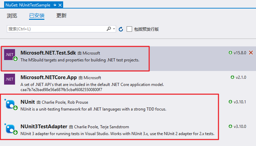Click version text v3.10.1
256x146 pixels.
pos(240,102)
